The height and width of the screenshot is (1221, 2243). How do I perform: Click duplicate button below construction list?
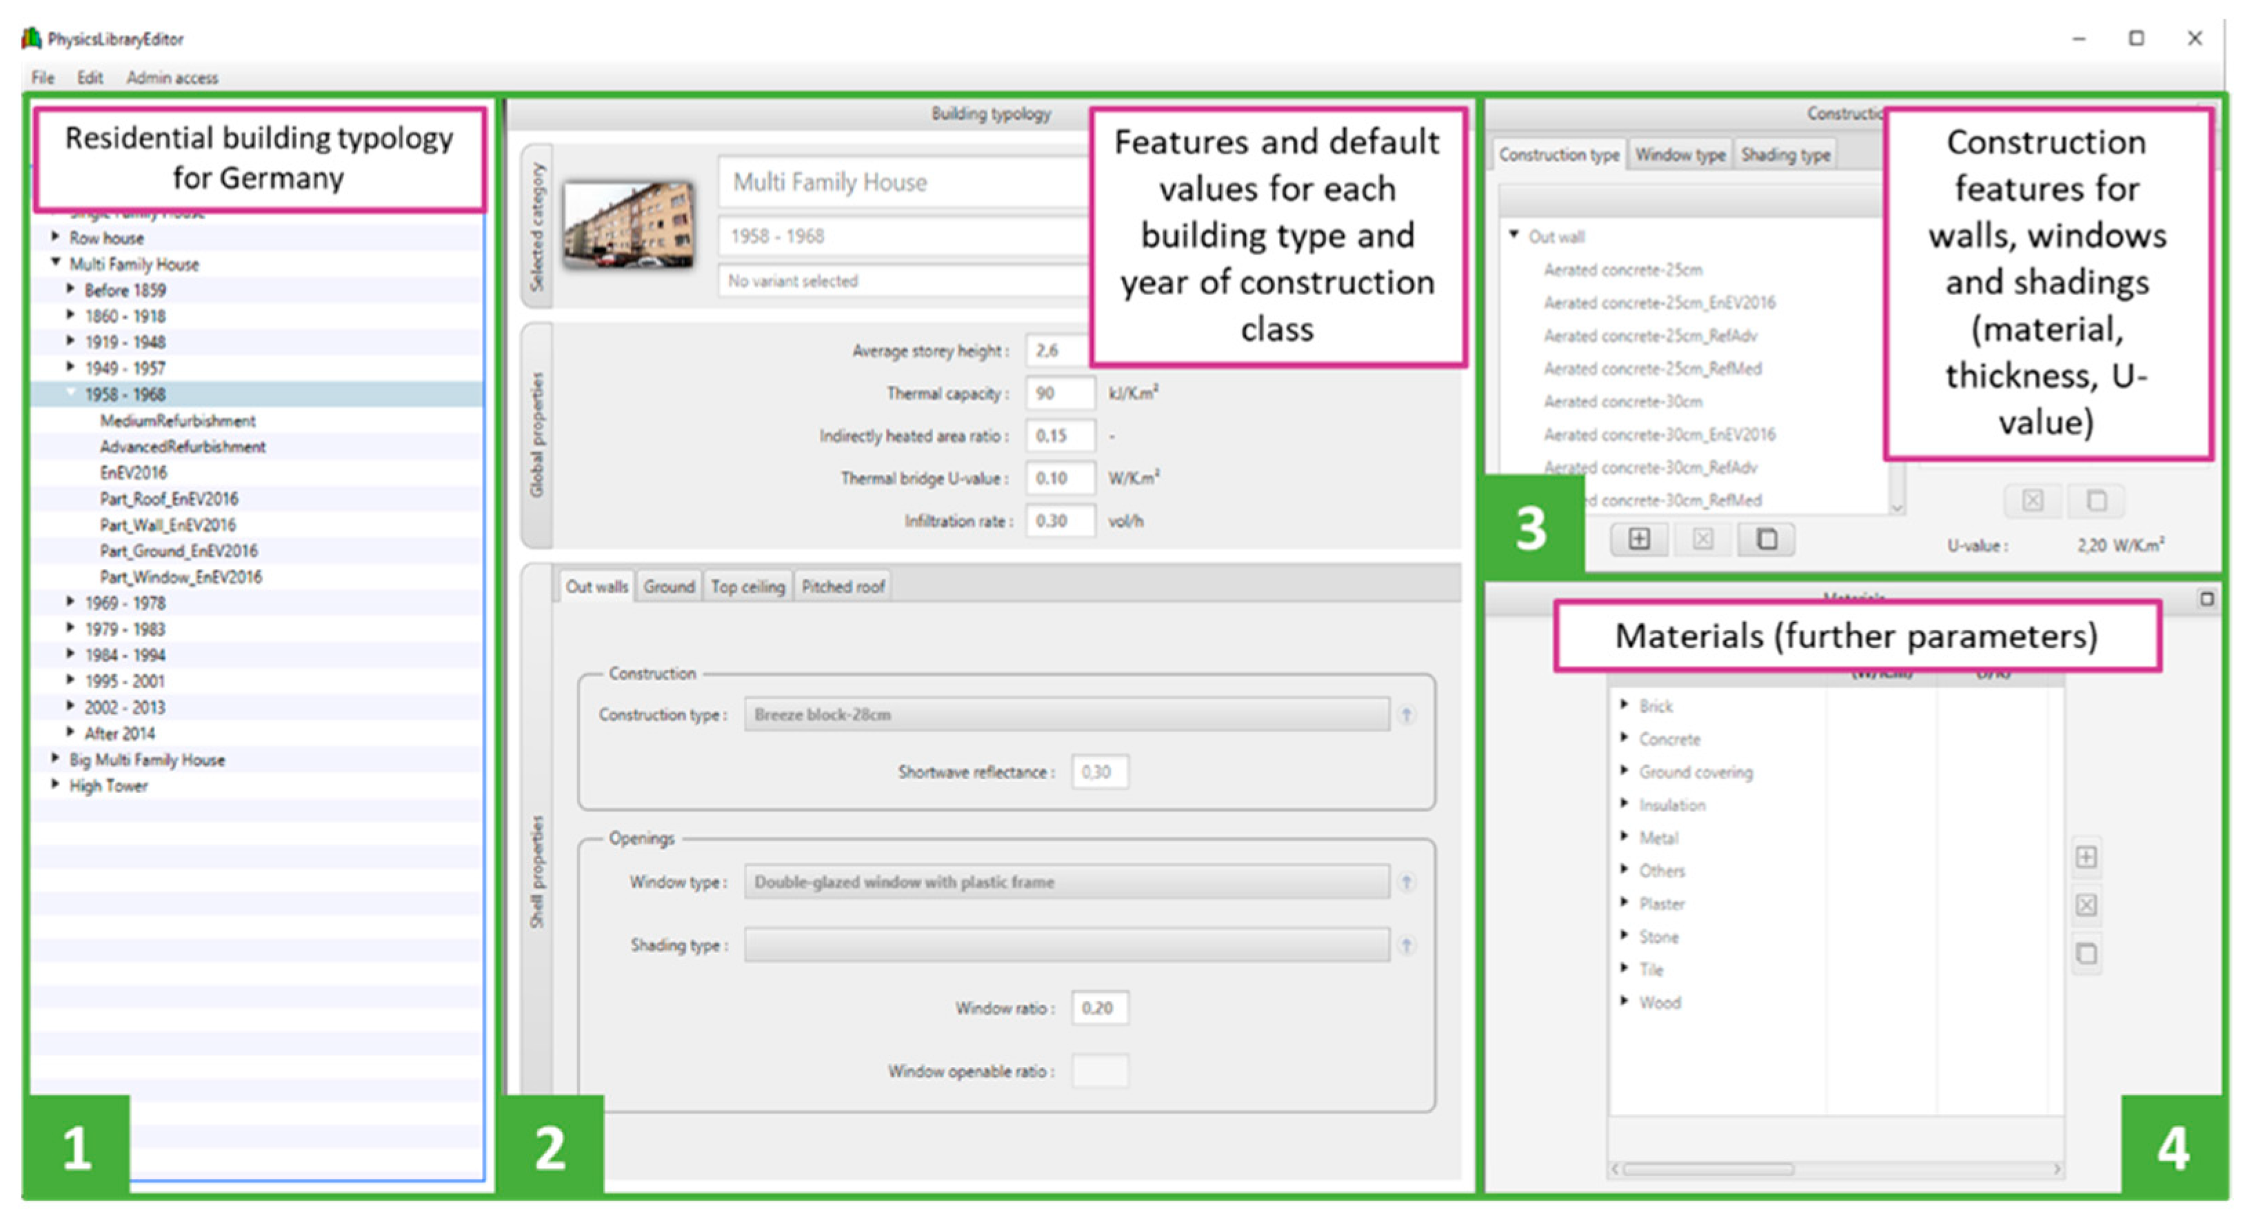pyautogui.click(x=1766, y=539)
